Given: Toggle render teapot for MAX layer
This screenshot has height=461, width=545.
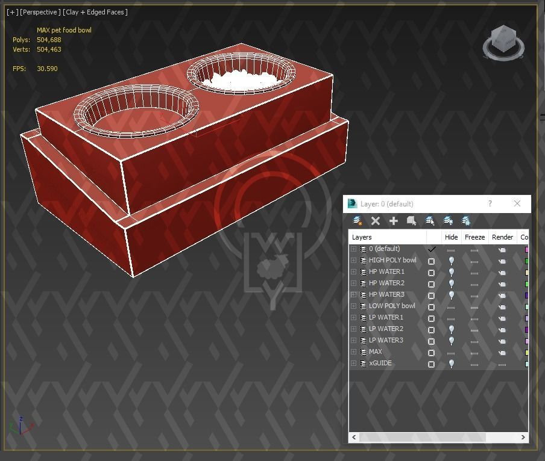Looking at the screenshot, I should (502, 353).
